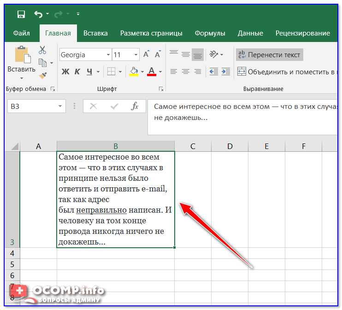
Task: Increase indent icon
Action: [x=226, y=72]
